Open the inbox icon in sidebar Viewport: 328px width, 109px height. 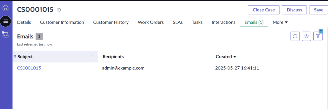point(5,34)
